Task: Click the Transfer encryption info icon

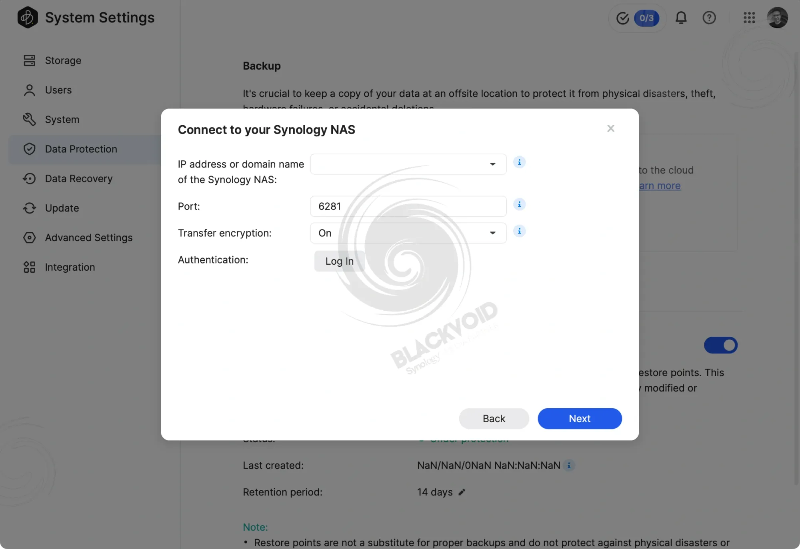Action: (x=519, y=231)
